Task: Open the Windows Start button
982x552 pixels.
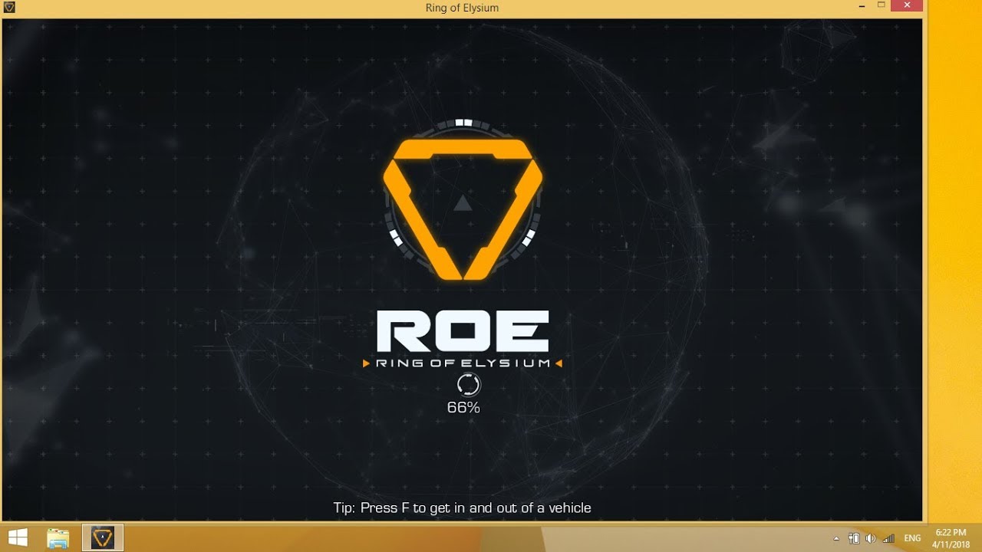Action: [x=17, y=537]
